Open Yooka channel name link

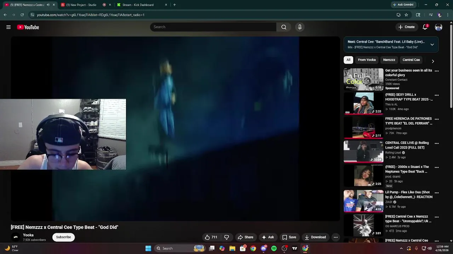pos(28,235)
